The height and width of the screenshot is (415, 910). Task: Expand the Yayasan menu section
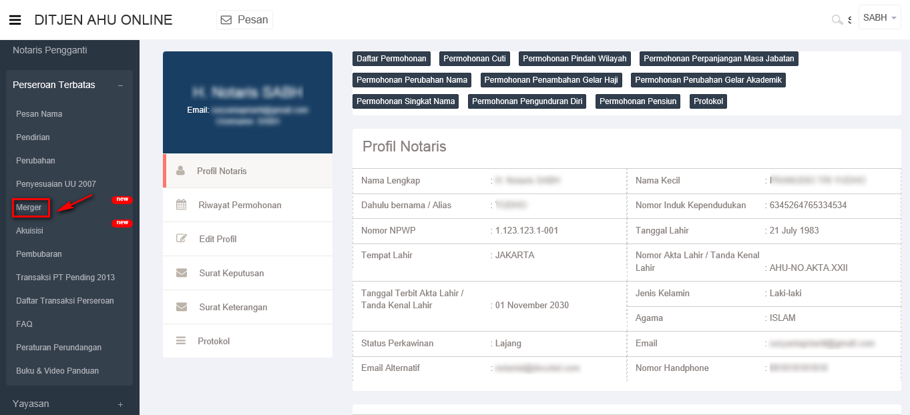(x=120, y=404)
